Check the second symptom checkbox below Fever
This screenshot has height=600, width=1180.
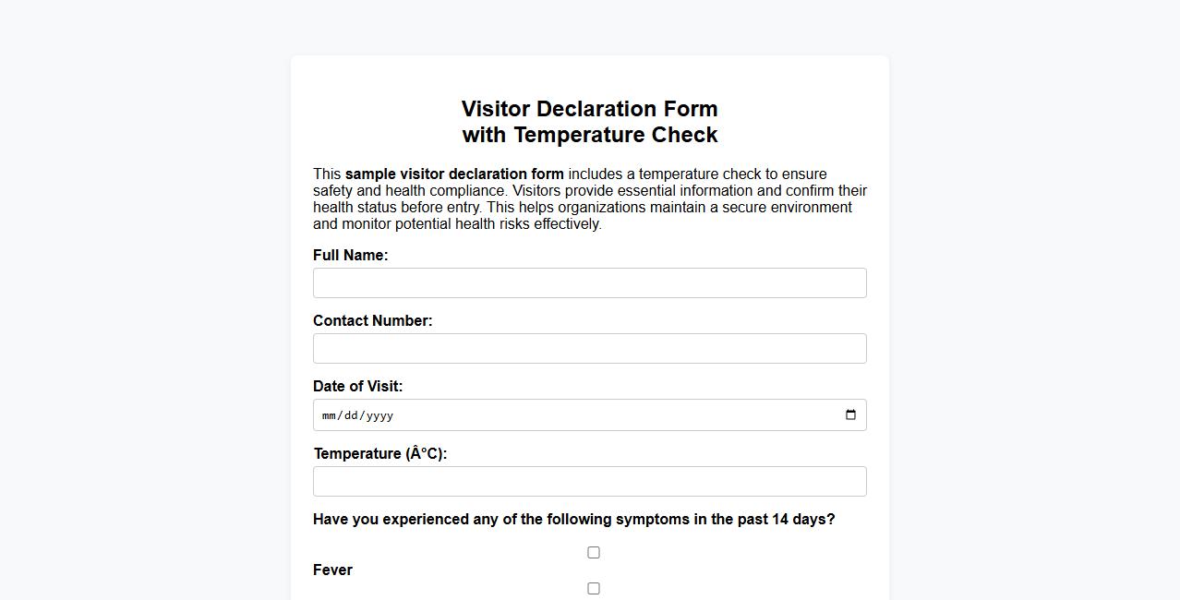(593, 588)
